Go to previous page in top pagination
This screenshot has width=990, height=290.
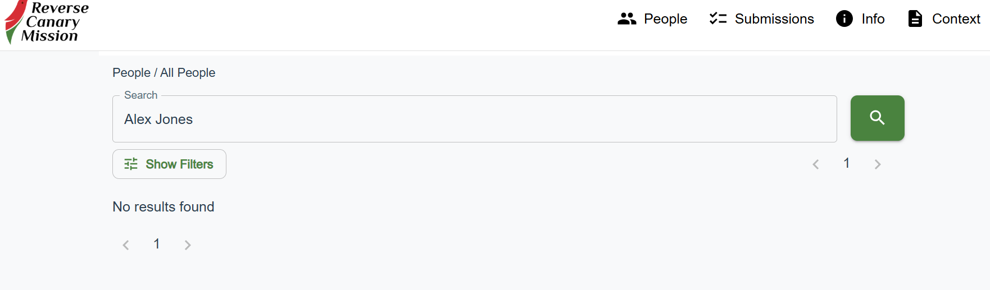tap(816, 164)
